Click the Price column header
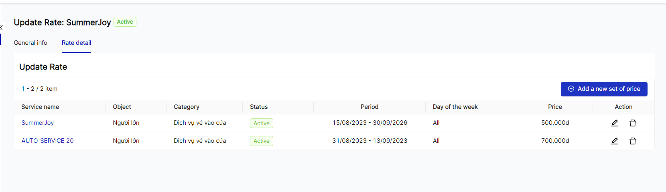 pos(555,107)
